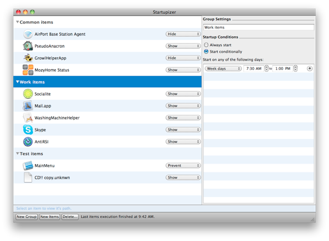Select the AntiRSI label
Screen dimensions: 329x241
[42, 142]
